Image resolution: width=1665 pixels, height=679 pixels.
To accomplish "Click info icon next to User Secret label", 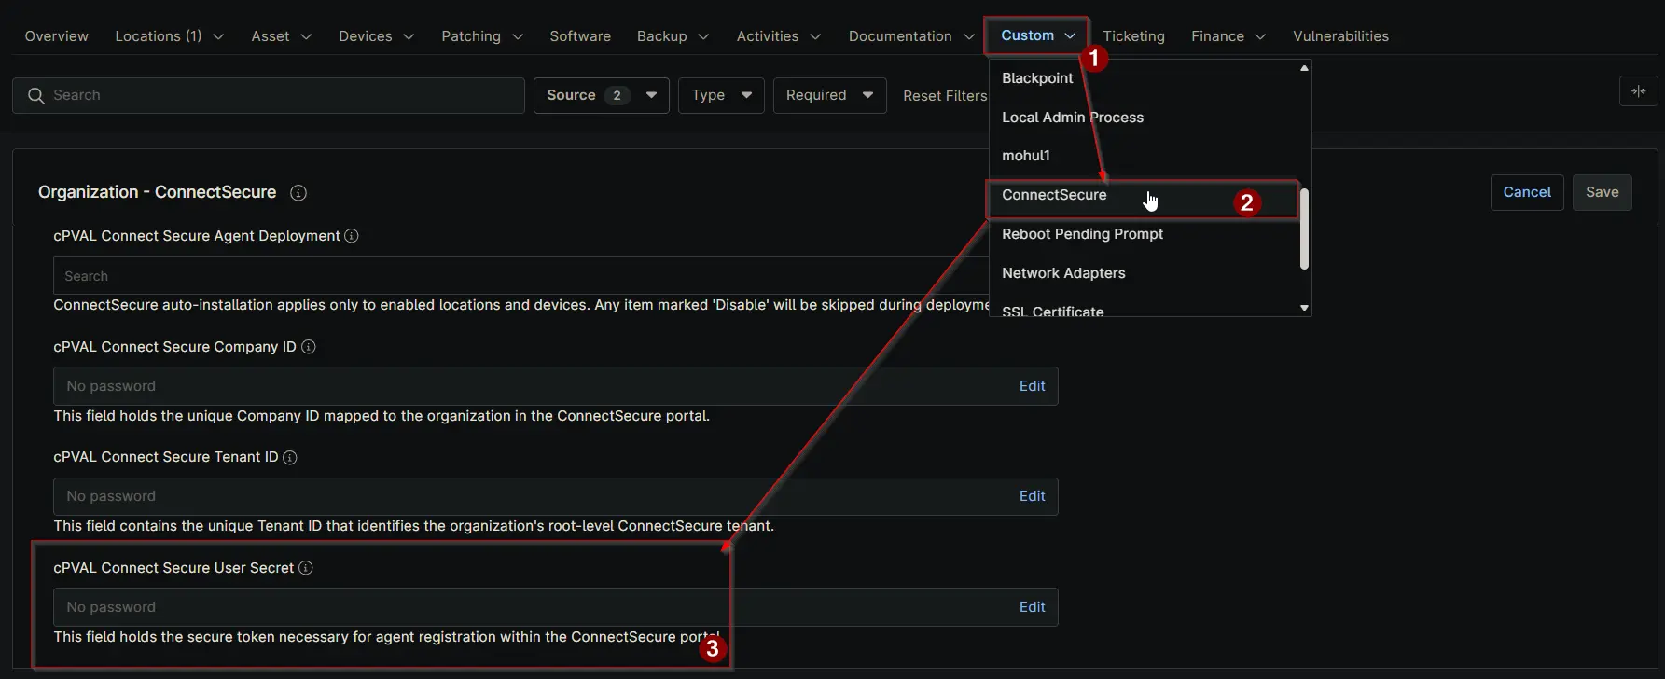I will pos(306,568).
